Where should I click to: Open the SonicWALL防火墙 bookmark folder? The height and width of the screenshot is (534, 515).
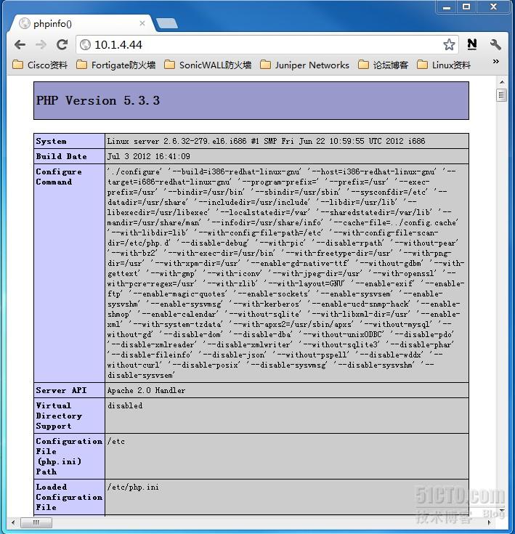[x=208, y=65]
